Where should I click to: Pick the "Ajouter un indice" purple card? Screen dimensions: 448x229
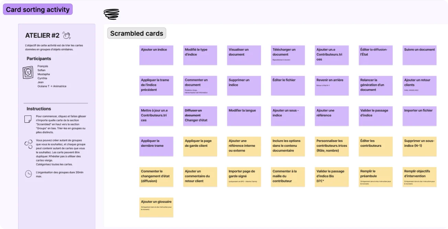pos(156,55)
